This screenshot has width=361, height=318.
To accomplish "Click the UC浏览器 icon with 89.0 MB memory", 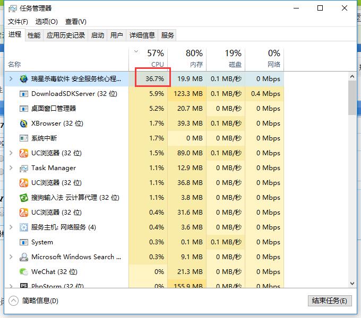I will coord(24,153).
